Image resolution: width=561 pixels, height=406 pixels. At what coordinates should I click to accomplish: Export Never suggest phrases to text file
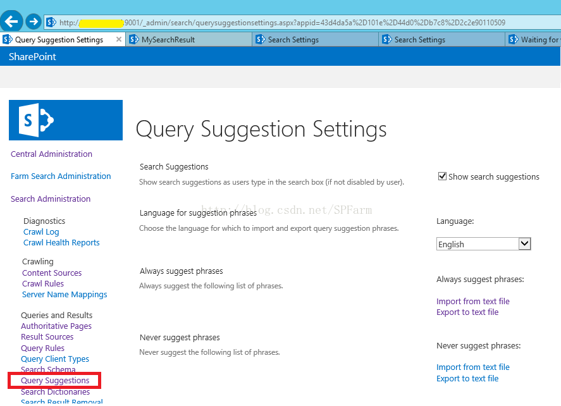point(467,379)
